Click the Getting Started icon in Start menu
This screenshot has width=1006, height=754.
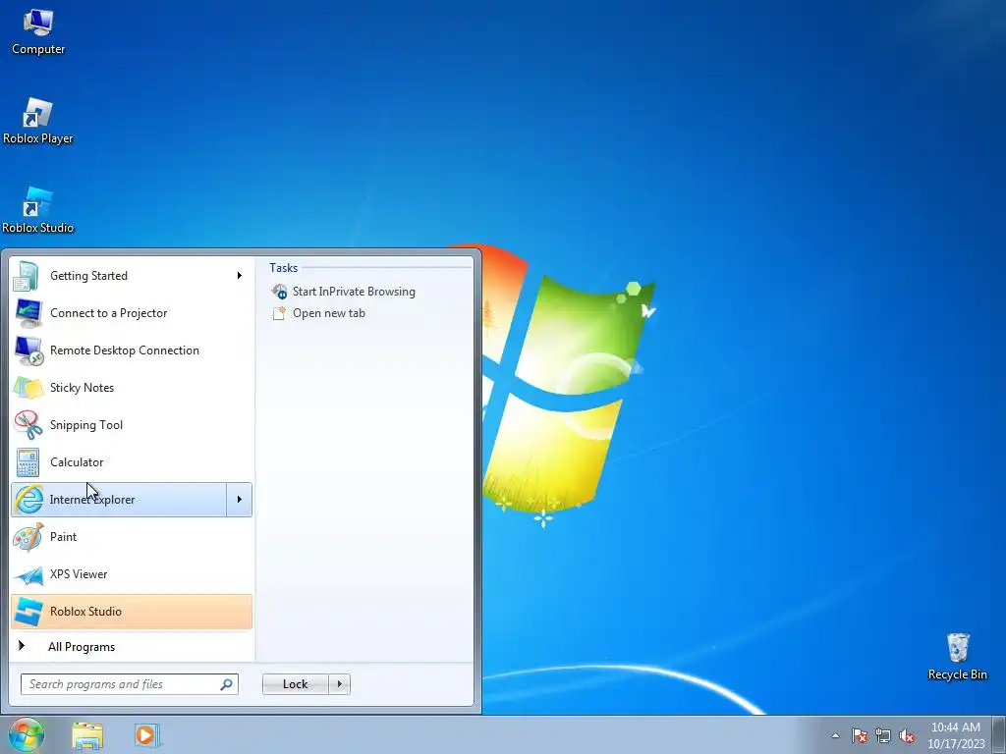pos(27,276)
